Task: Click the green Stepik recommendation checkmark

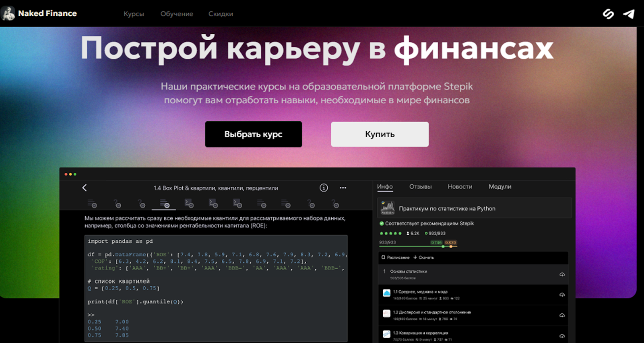Action: 382,223
